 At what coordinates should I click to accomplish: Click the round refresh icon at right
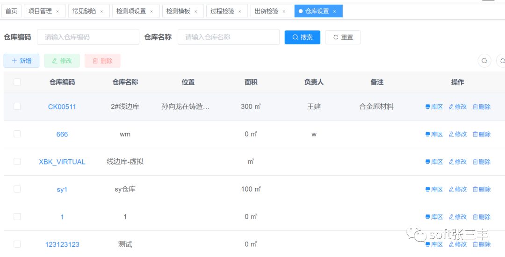click(502, 61)
